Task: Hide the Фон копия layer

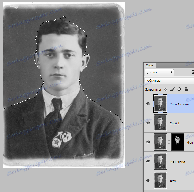Action: click(148, 162)
